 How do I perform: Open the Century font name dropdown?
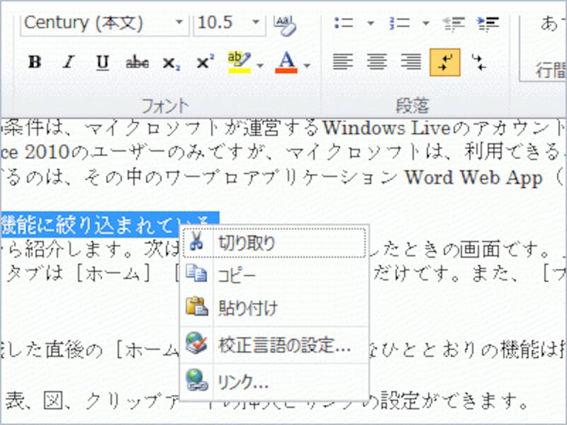point(179,23)
